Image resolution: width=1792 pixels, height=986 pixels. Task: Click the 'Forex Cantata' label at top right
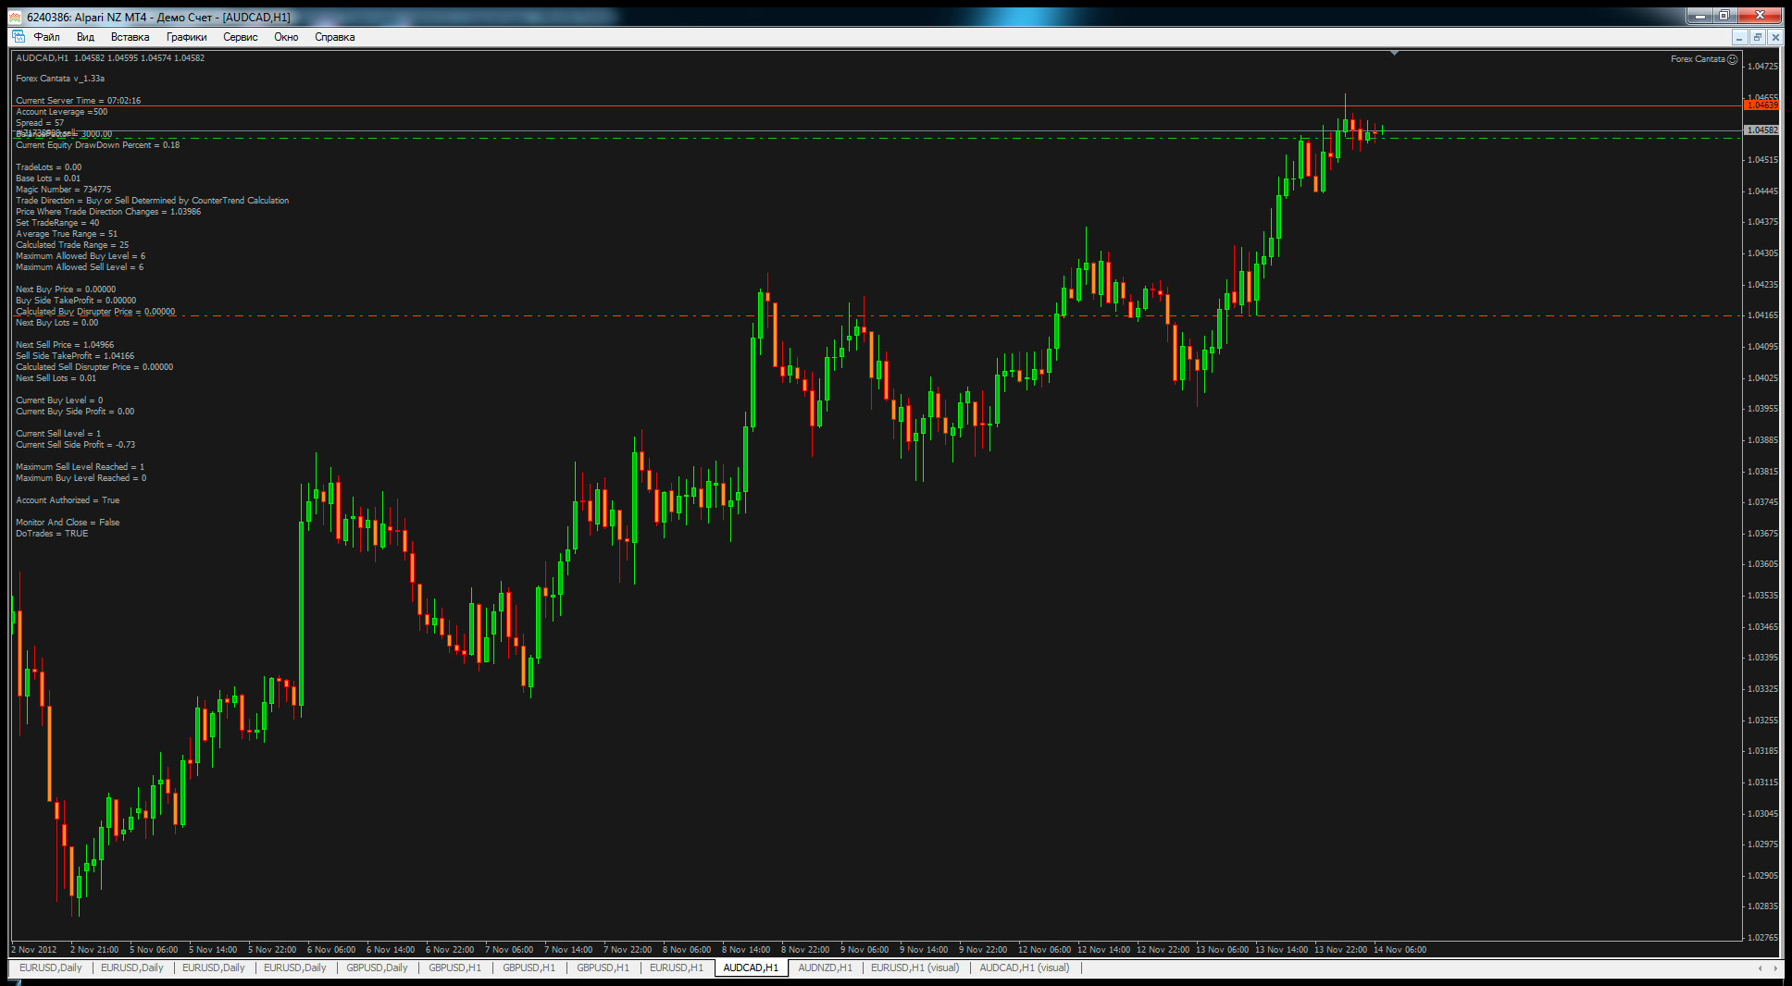tap(1698, 59)
